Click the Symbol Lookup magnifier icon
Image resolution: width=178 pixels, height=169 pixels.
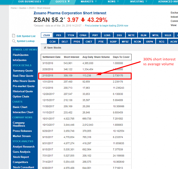tap(14, 41)
